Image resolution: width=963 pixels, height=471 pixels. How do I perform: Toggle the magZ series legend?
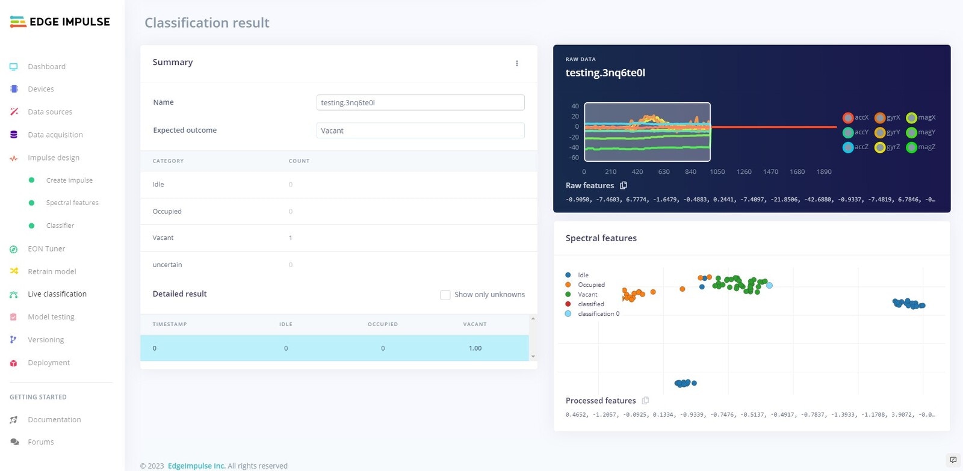tap(921, 147)
